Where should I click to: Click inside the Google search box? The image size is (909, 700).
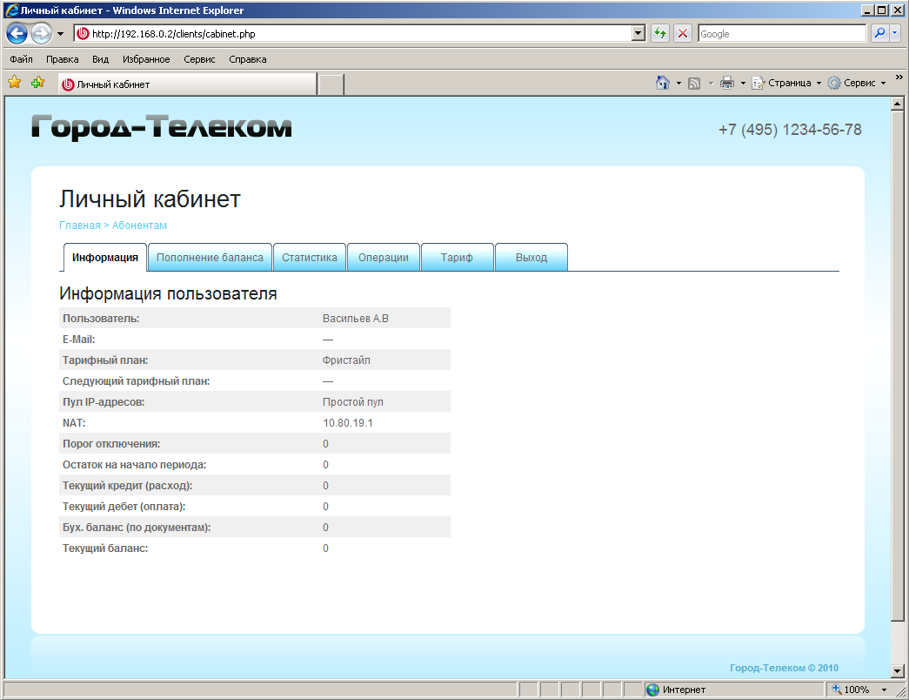tap(781, 34)
